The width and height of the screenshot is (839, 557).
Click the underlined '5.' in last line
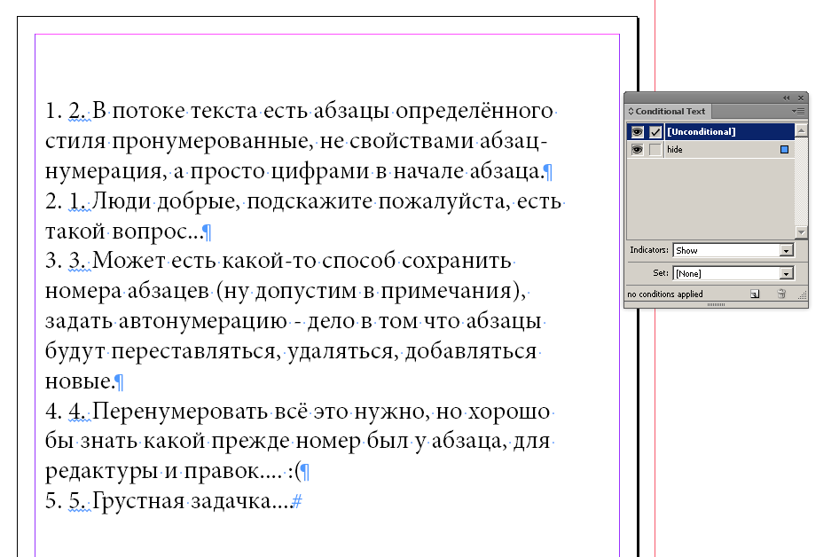(77, 501)
